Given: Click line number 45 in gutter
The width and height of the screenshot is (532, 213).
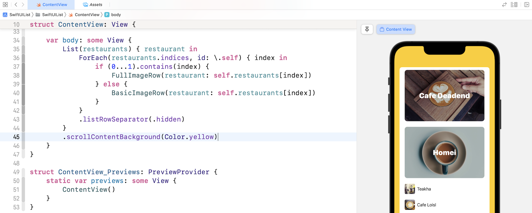Looking at the screenshot, I should [16, 137].
